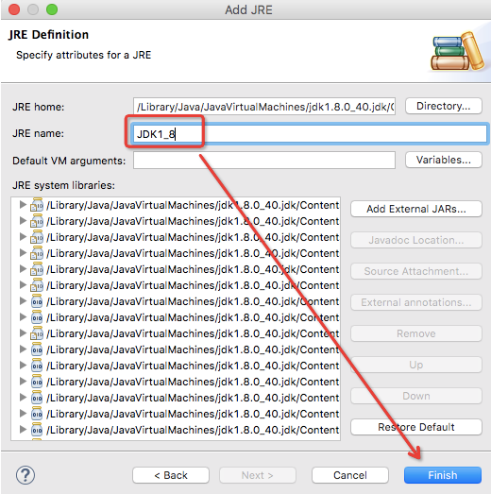Expand the first JRE system library entry
The image size is (491, 494).
pos(23,205)
